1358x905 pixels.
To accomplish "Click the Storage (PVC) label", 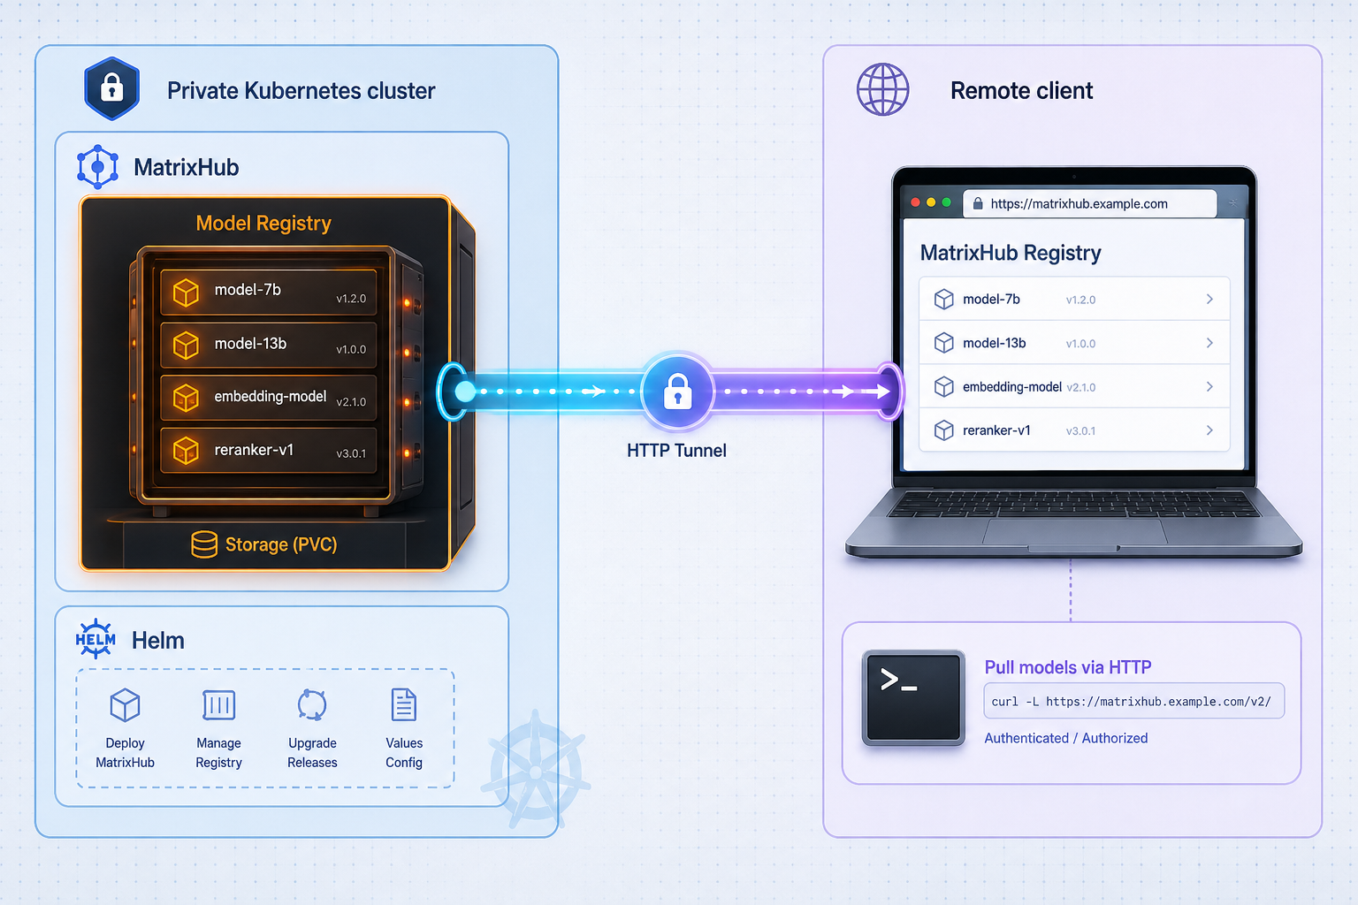I will click(281, 544).
